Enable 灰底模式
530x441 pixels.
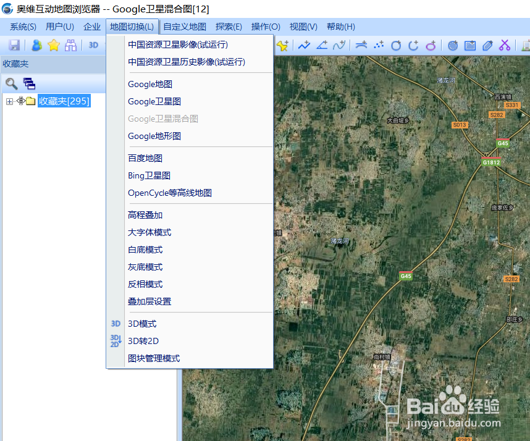click(199, 267)
